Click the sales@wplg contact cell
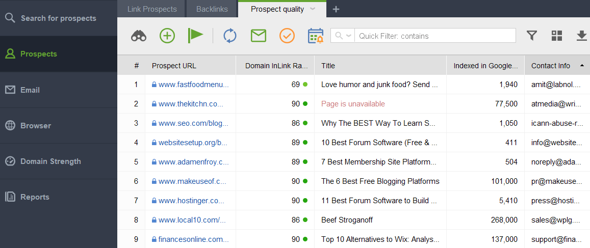This screenshot has height=248, width=590. pos(557,220)
